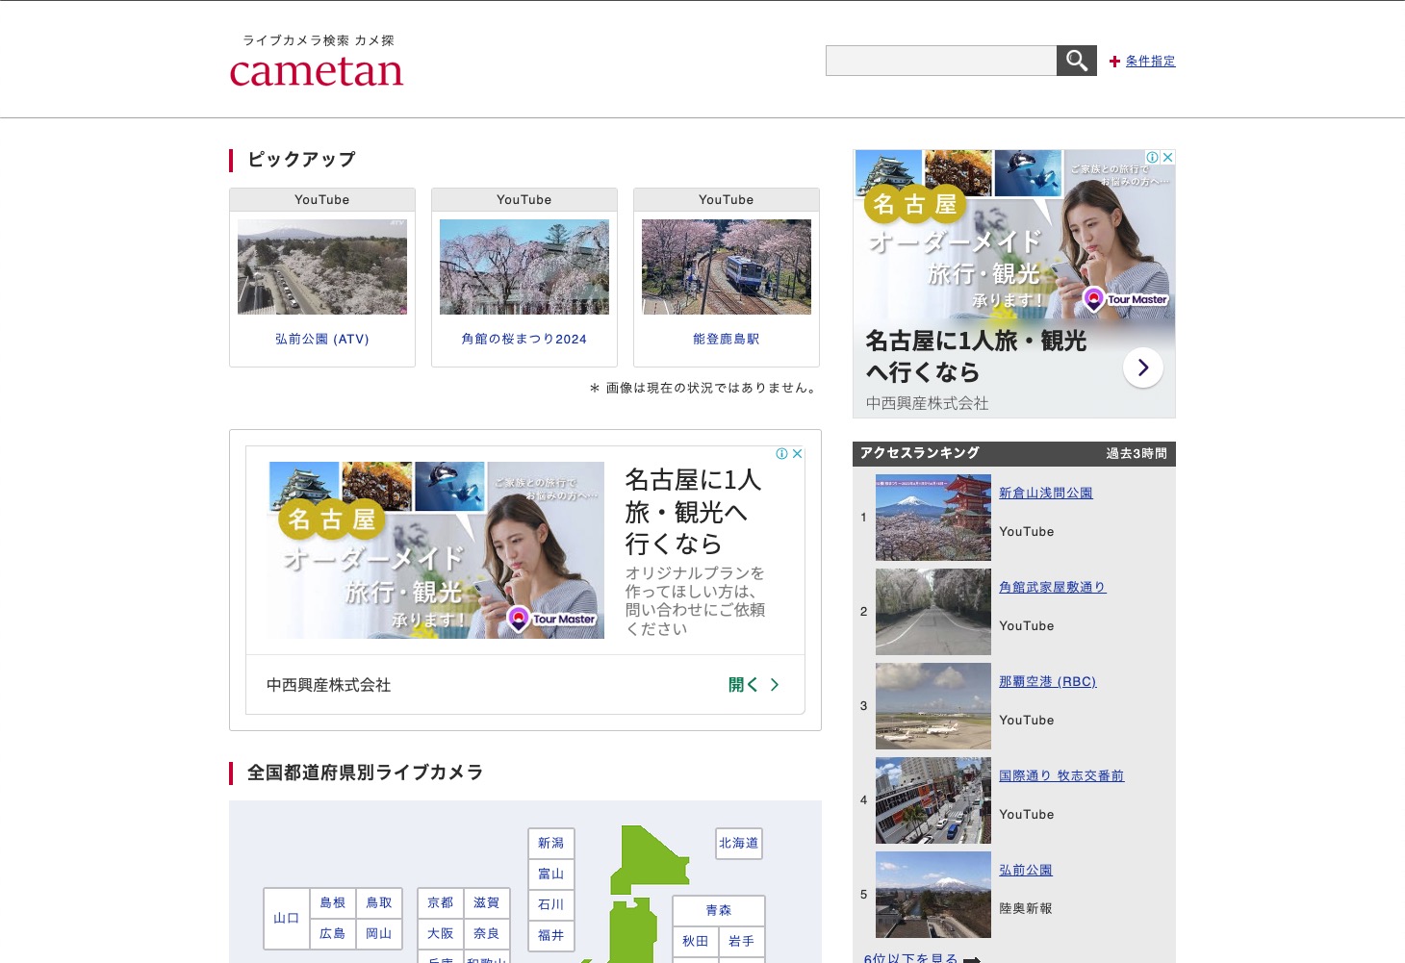Select the 新潟 prefecture button
Image resolution: width=1405 pixels, height=963 pixels.
(x=550, y=843)
